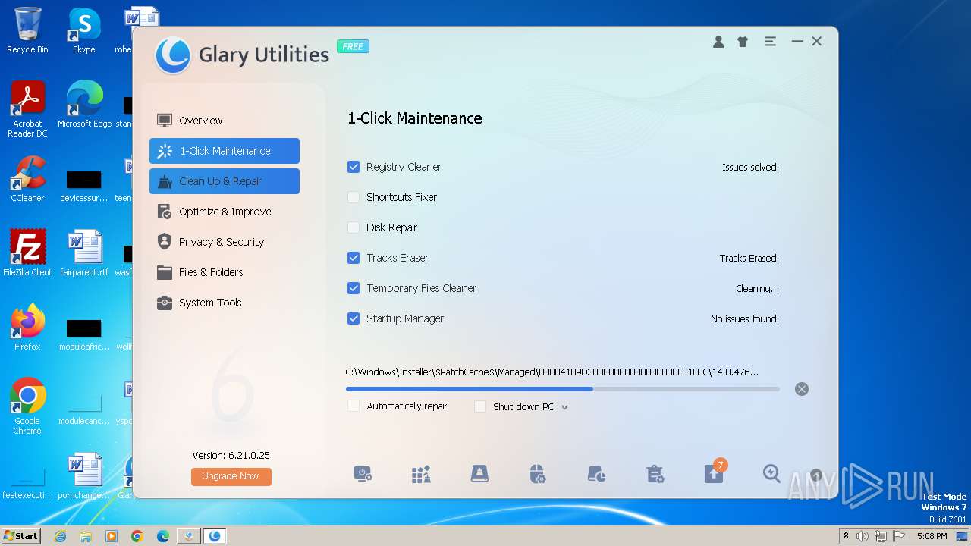
Task: Enable the Disk Repair checkbox
Action: click(x=354, y=227)
